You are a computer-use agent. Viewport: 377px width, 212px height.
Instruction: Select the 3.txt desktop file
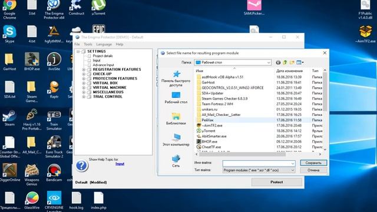[x=32, y=8]
